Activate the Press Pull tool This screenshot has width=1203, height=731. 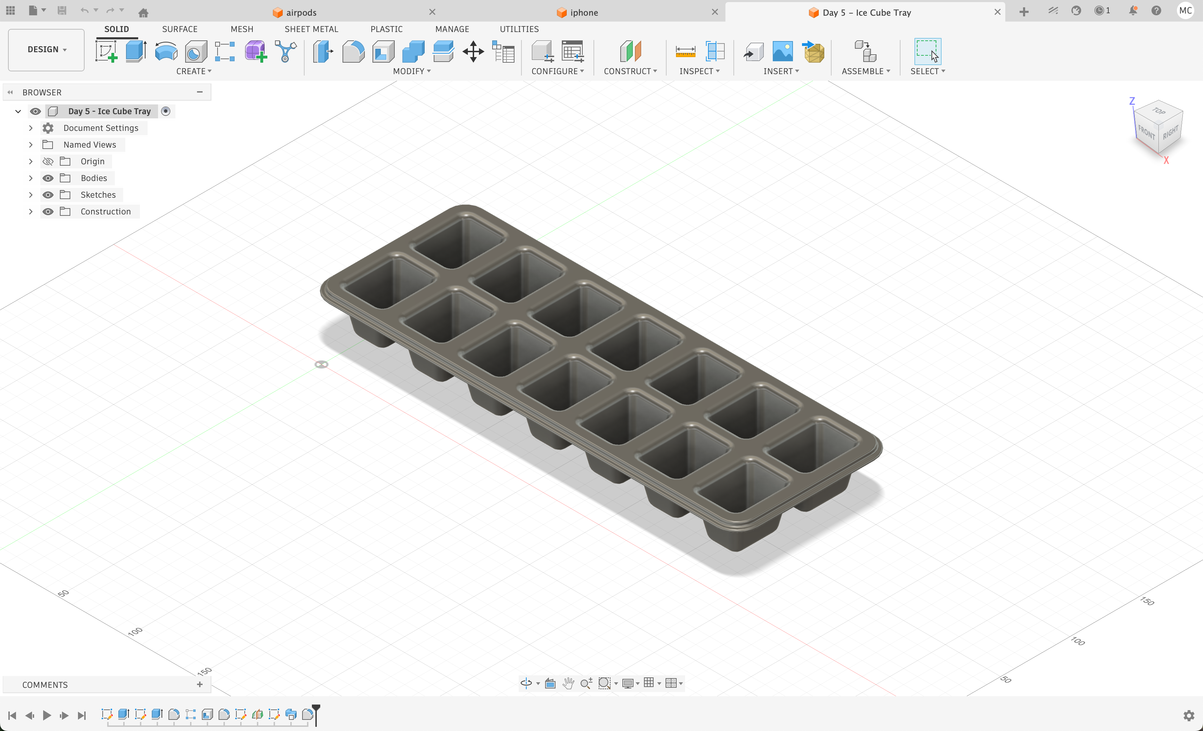(x=323, y=51)
